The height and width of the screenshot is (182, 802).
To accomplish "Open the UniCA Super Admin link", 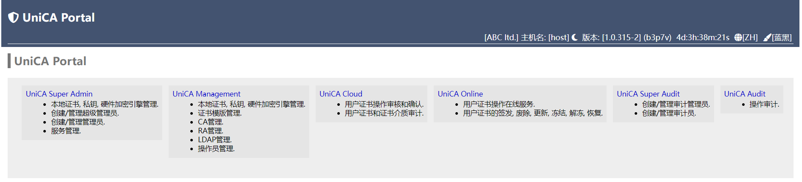I will [59, 94].
